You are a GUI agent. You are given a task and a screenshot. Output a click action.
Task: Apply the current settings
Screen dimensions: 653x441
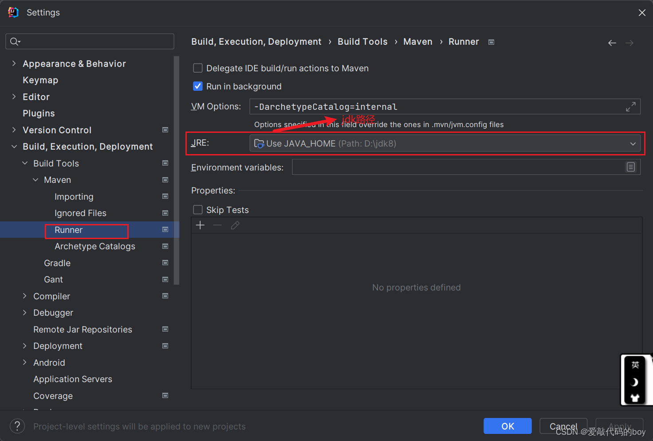619,426
